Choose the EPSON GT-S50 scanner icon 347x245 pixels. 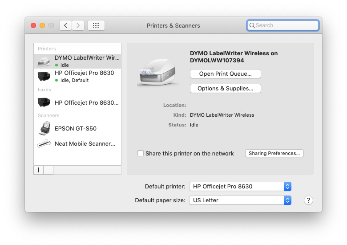(x=44, y=128)
